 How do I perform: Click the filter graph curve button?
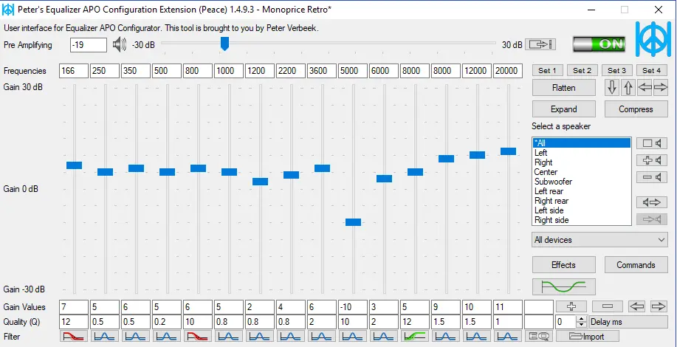click(x=563, y=286)
